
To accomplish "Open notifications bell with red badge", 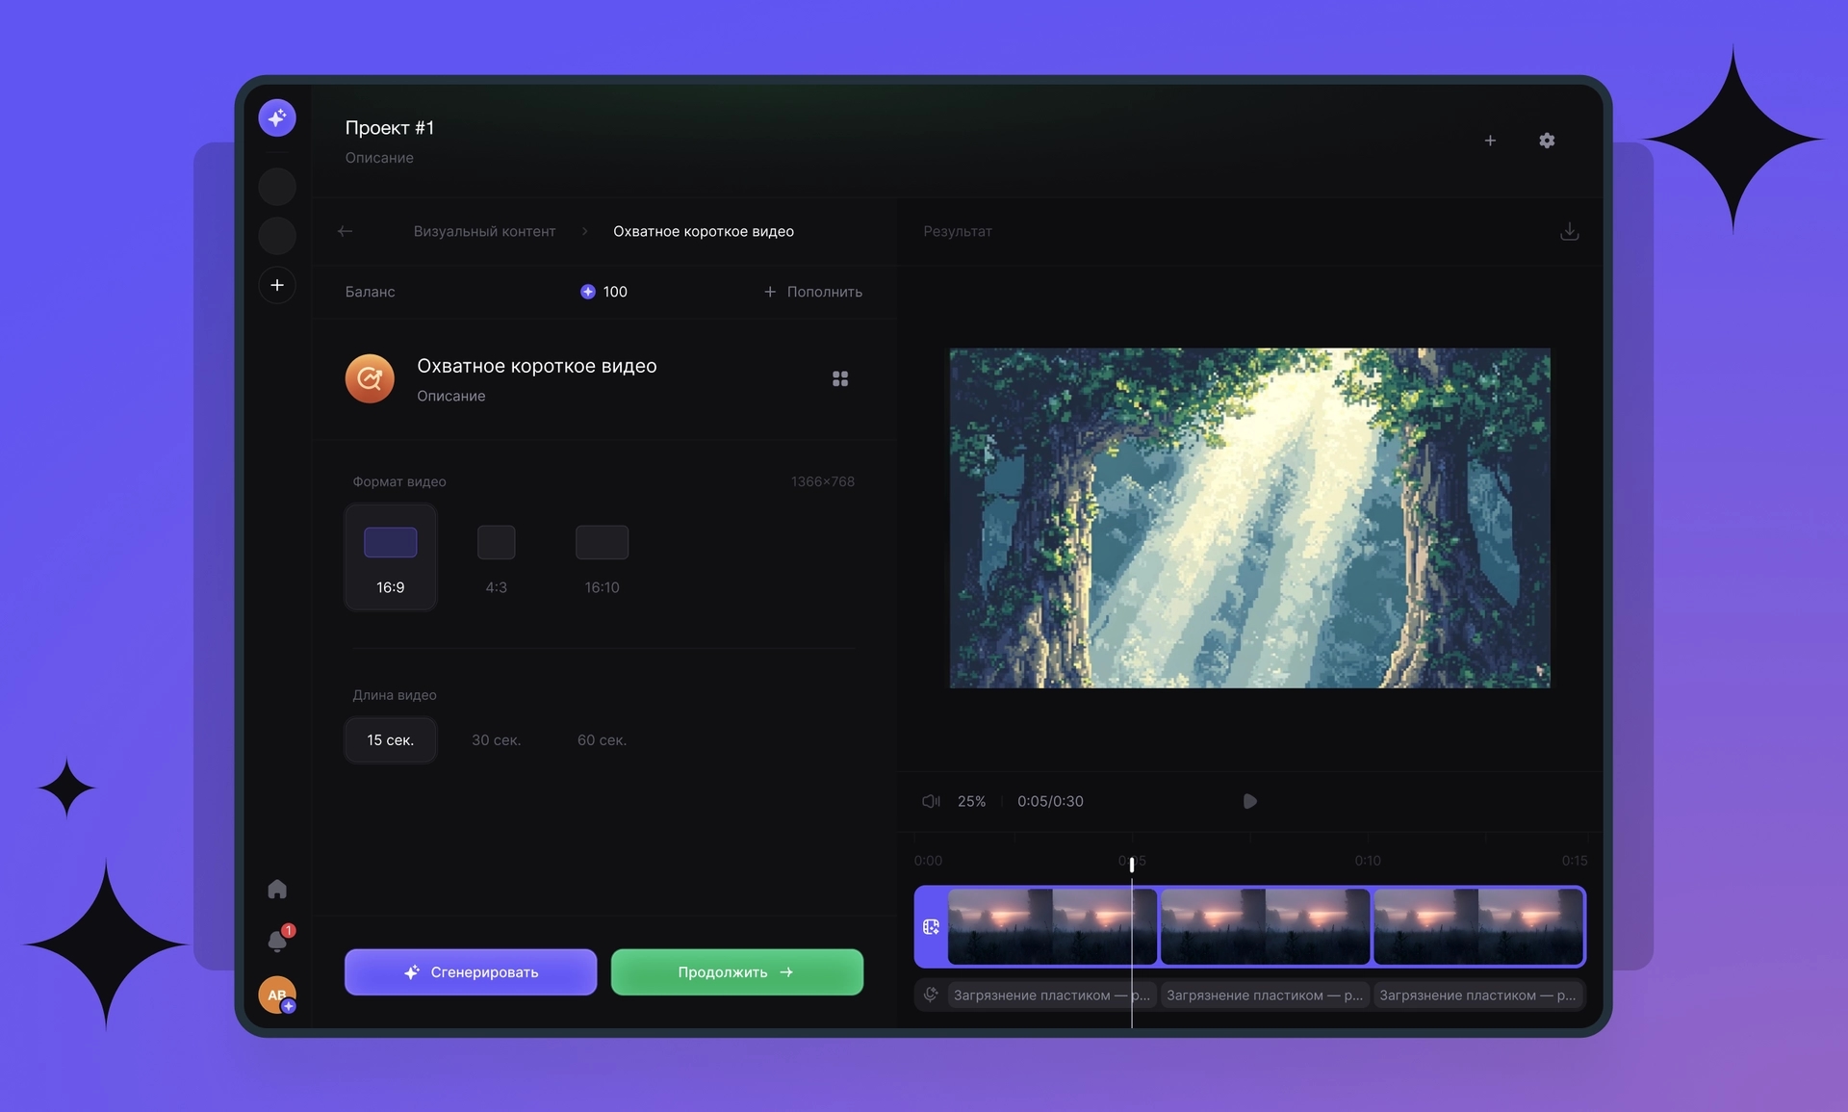I will click(x=278, y=941).
